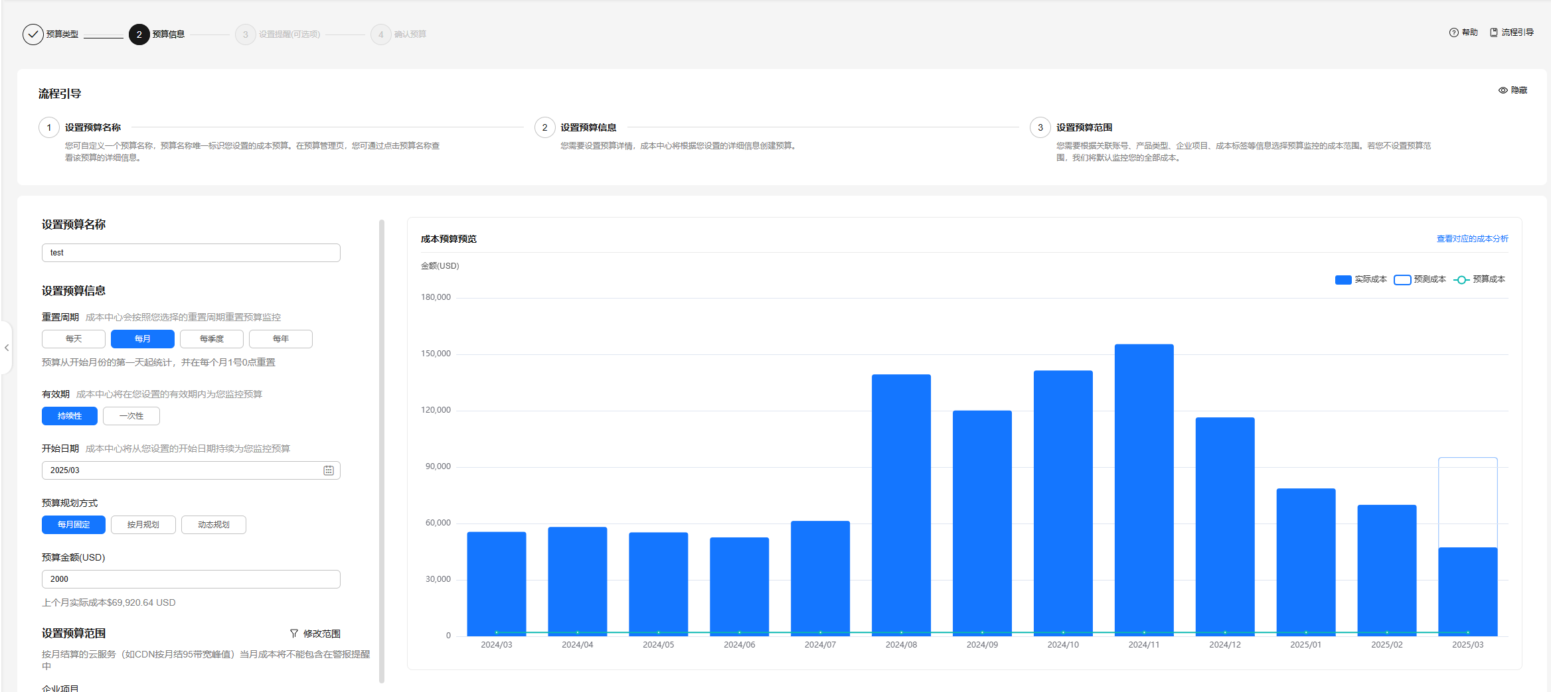Viewport: 1551px width, 692px height.
Task: Toggle 实际成本 legend swatch
Action: [x=1343, y=280]
